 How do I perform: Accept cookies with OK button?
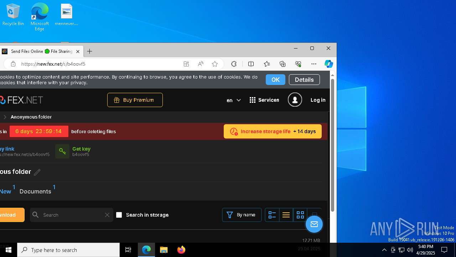(275, 80)
